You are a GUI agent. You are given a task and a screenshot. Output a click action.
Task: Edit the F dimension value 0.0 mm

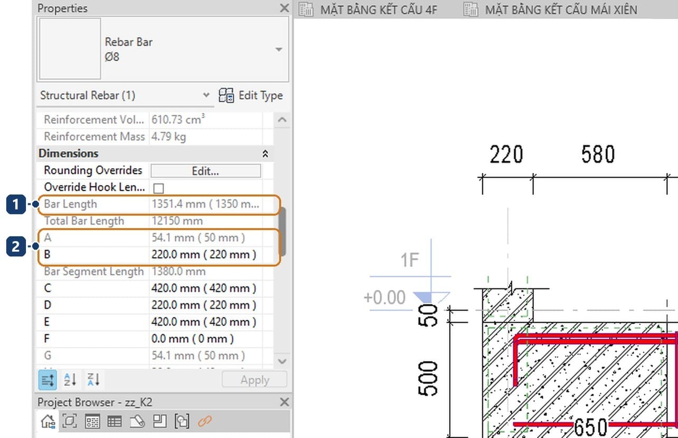pyautogui.click(x=206, y=339)
